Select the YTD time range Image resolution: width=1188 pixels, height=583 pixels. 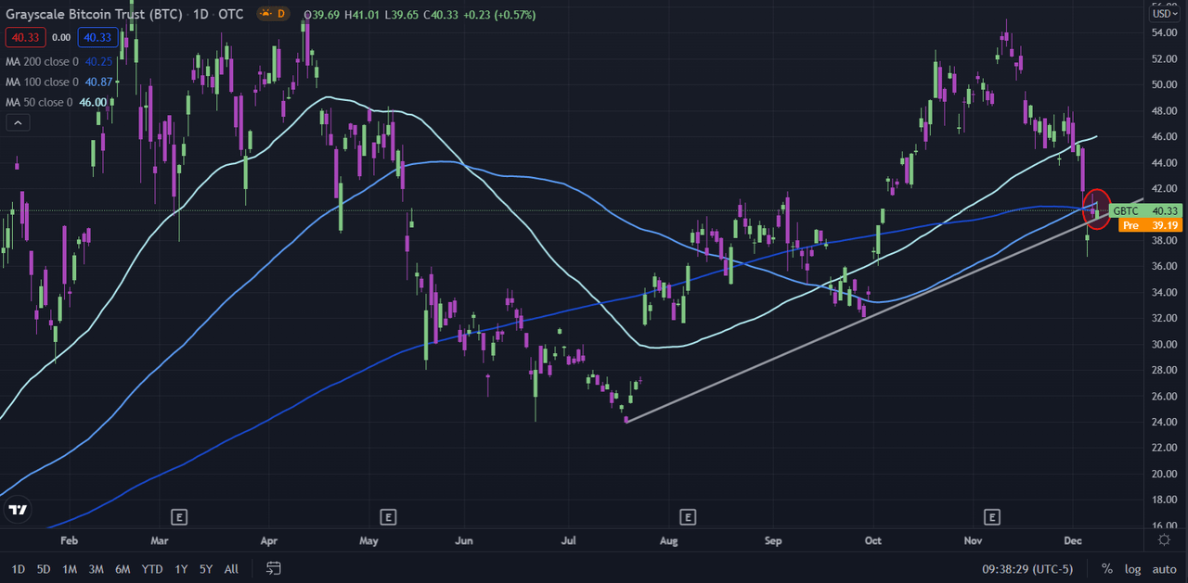pos(153,568)
